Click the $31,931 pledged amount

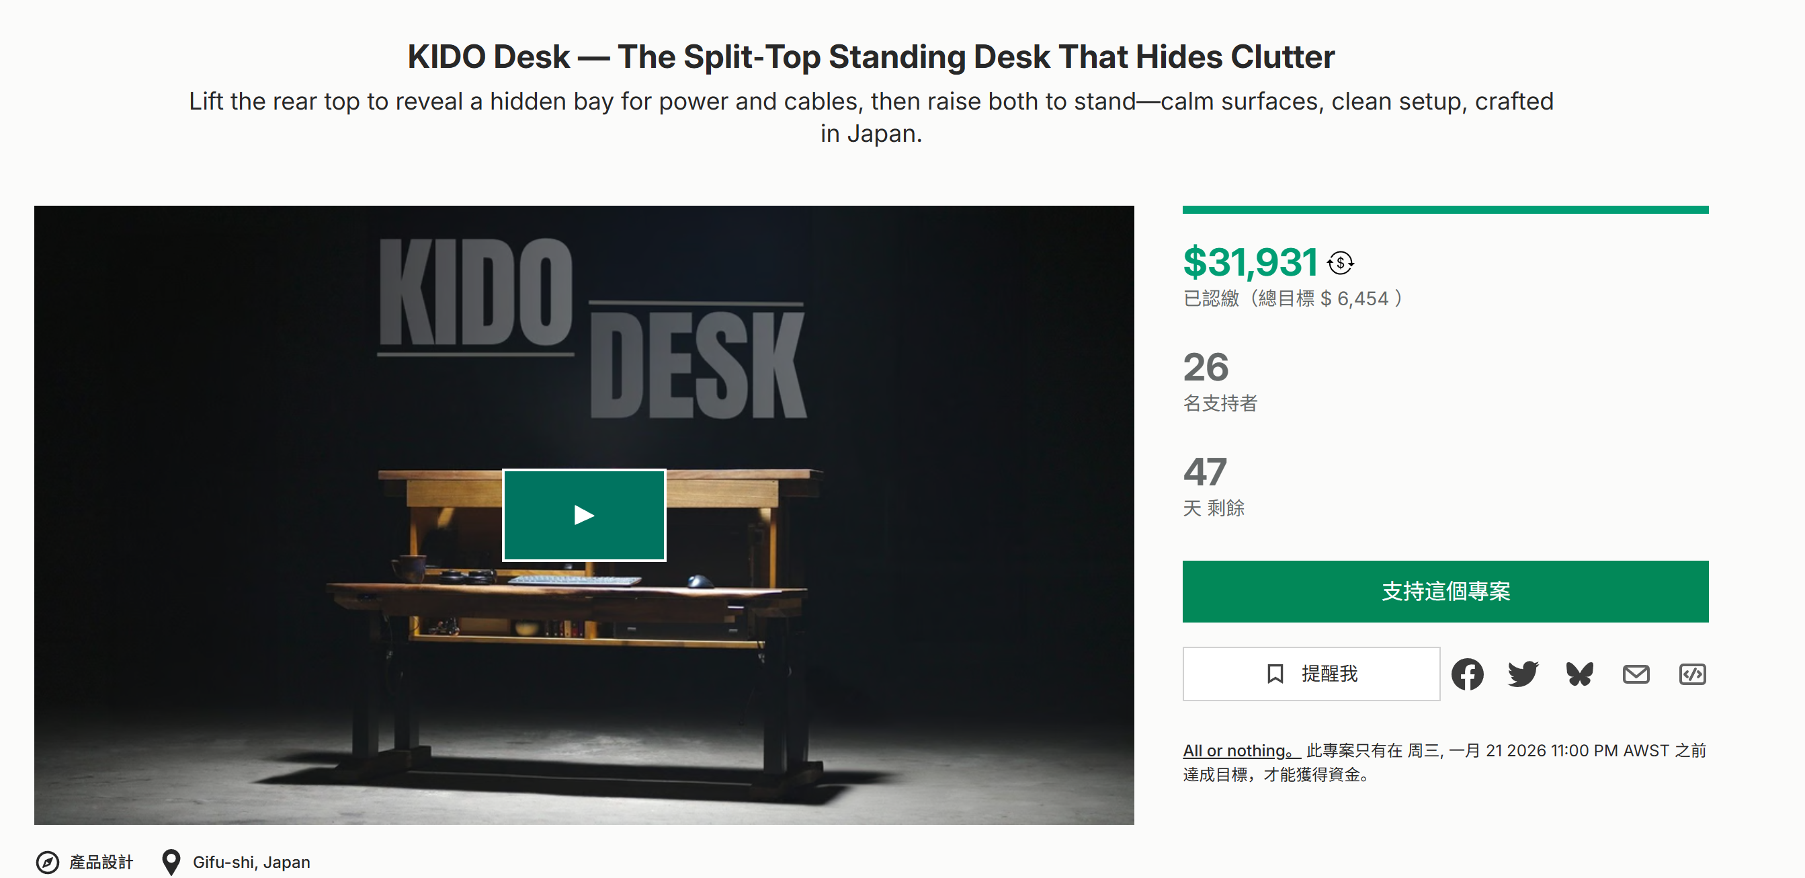[1250, 262]
